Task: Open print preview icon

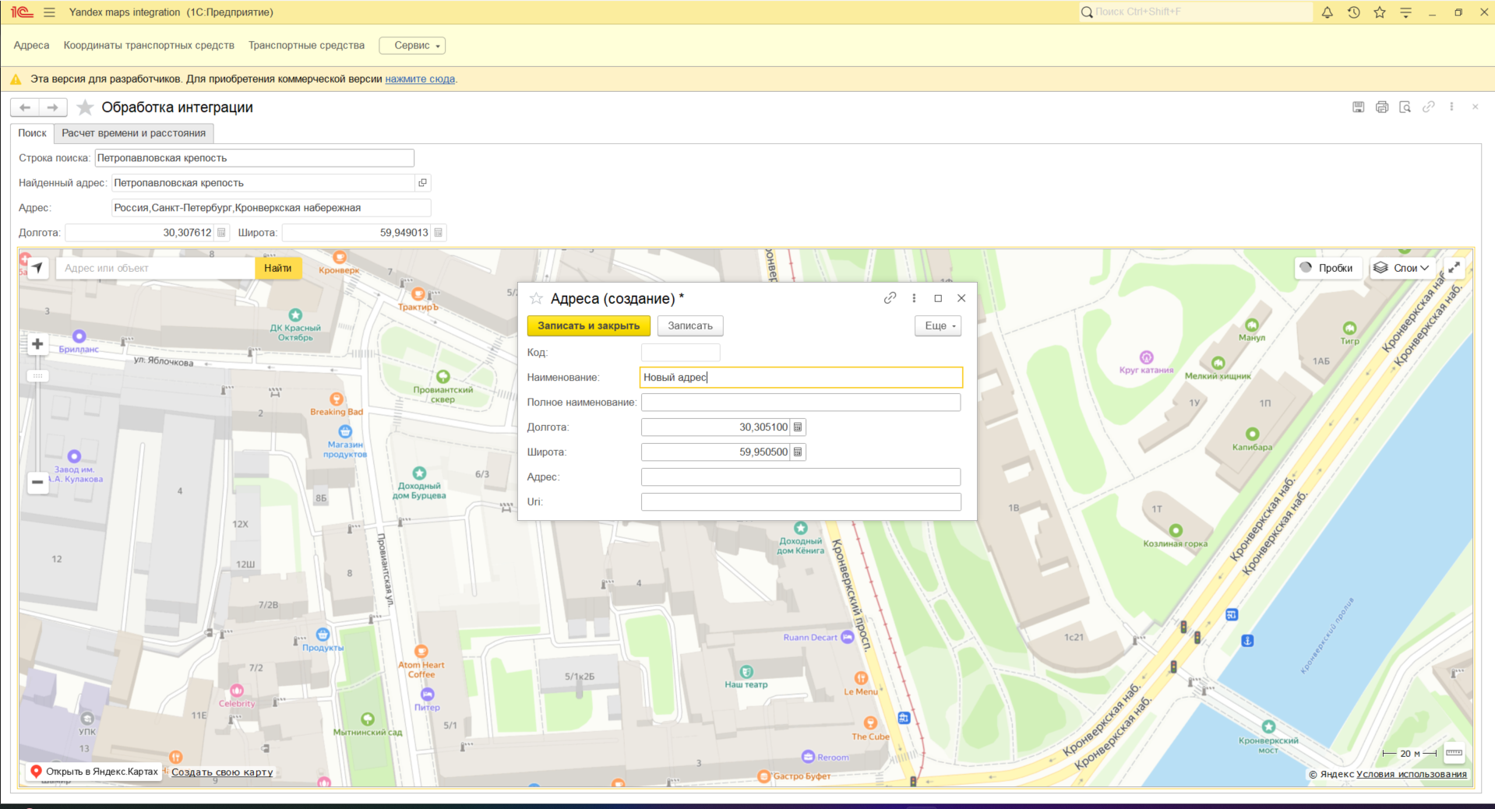Action: coord(1405,107)
